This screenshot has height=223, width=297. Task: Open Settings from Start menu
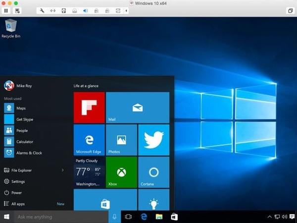14,181
